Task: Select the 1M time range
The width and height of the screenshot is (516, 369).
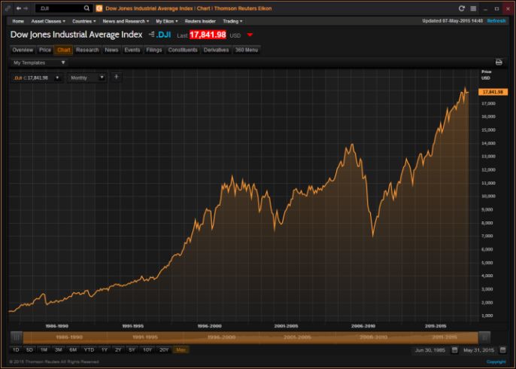Action: (44, 350)
